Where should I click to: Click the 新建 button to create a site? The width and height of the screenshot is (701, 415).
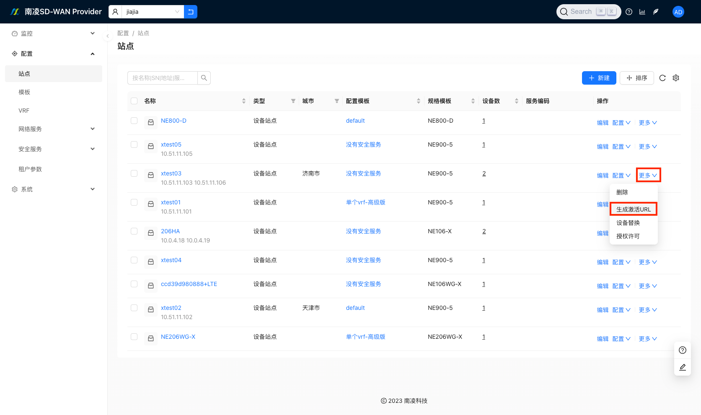[x=599, y=78]
